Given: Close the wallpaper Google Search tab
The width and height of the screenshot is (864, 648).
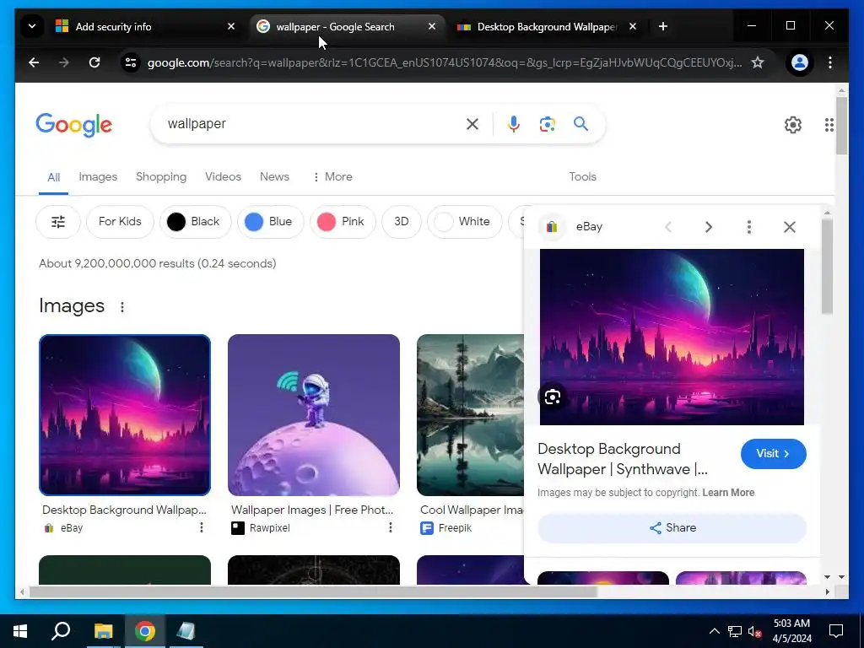Looking at the screenshot, I should [x=432, y=26].
